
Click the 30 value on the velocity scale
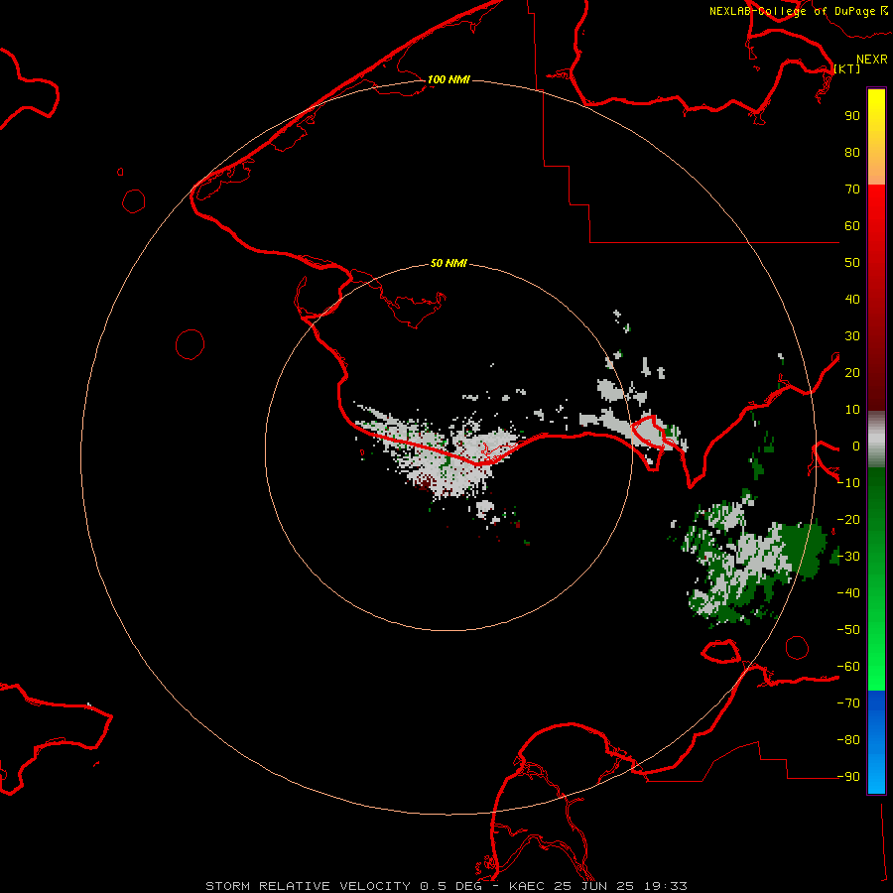click(x=852, y=336)
